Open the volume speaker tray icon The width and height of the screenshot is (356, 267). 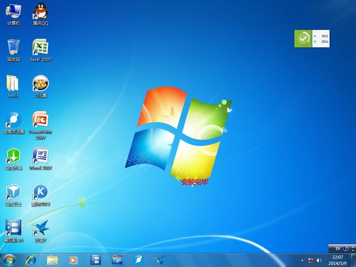tap(319, 260)
